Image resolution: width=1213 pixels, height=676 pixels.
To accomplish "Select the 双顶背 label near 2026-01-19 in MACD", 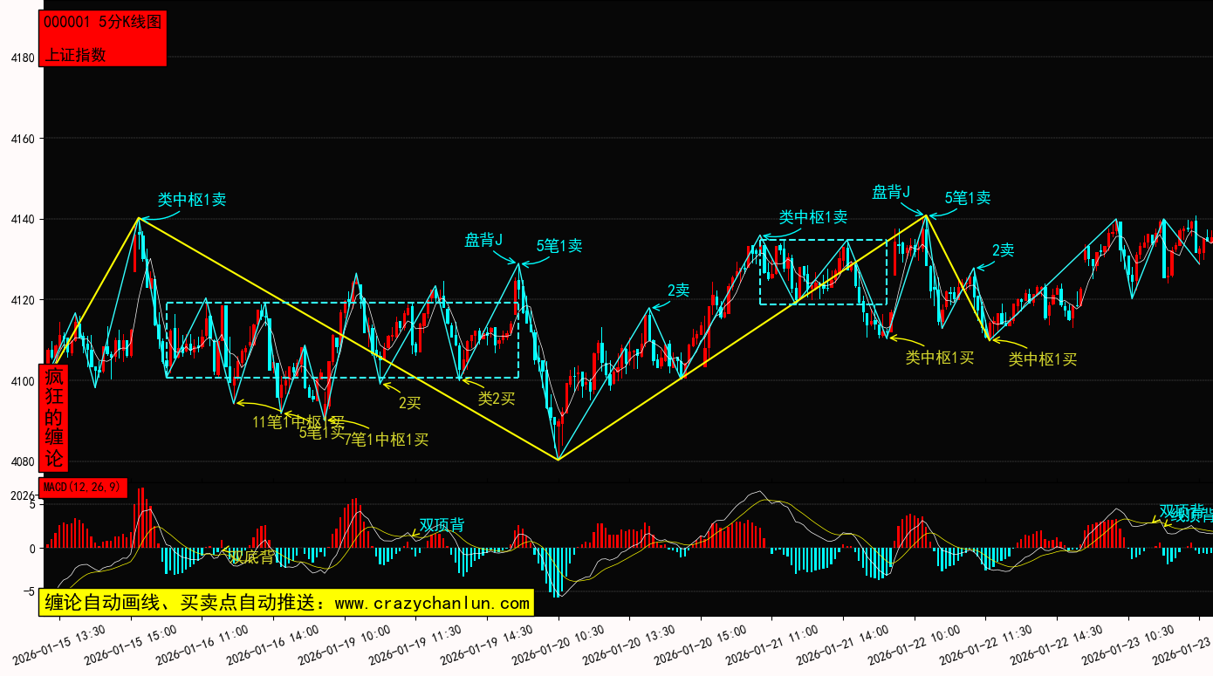I will click(442, 525).
